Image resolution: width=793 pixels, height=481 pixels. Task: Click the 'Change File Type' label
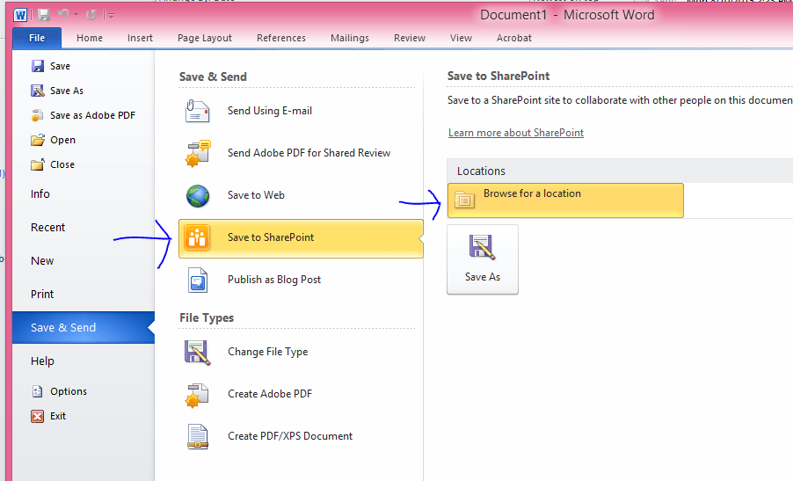coord(267,352)
